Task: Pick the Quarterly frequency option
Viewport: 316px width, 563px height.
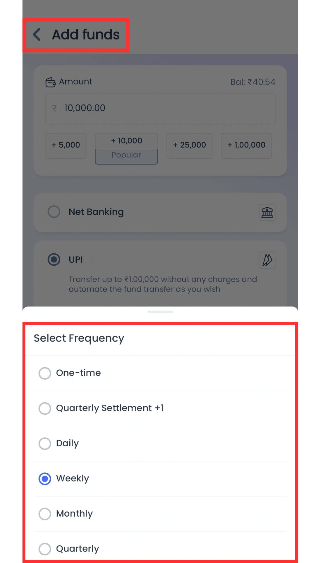Action: (x=45, y=549)
